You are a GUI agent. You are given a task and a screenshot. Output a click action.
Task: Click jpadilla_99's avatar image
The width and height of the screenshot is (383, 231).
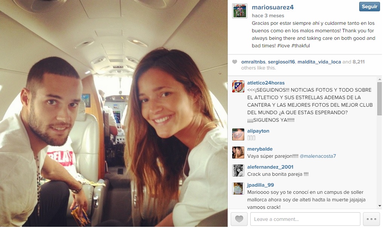(238, 189)
